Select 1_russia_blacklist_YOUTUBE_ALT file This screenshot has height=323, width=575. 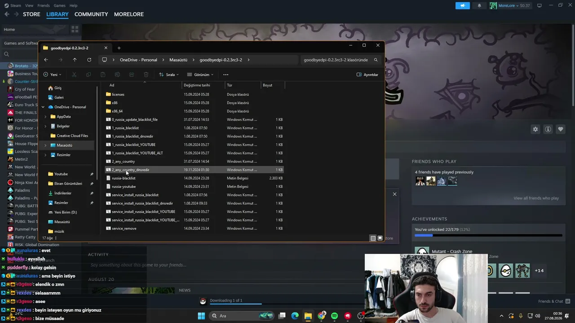194,153
